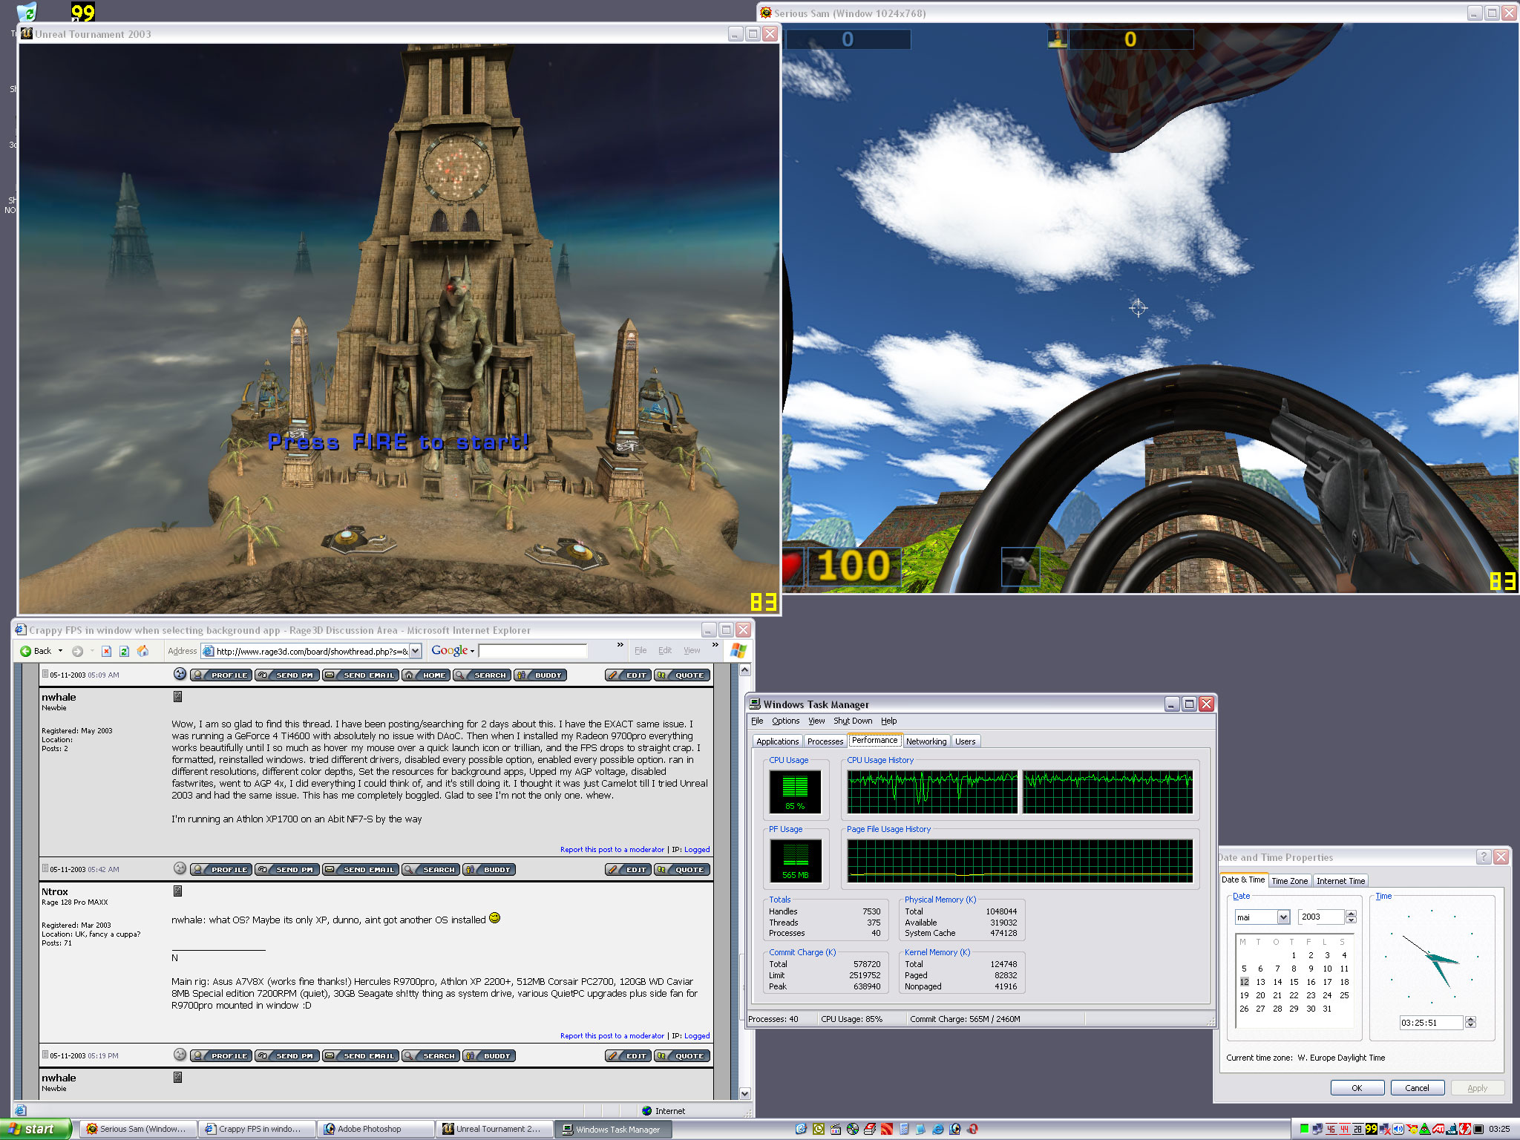The width and height of the screenshot is (1520, 1140).
Task: Click the volume speaker tray icon
Action: 1398,1129
